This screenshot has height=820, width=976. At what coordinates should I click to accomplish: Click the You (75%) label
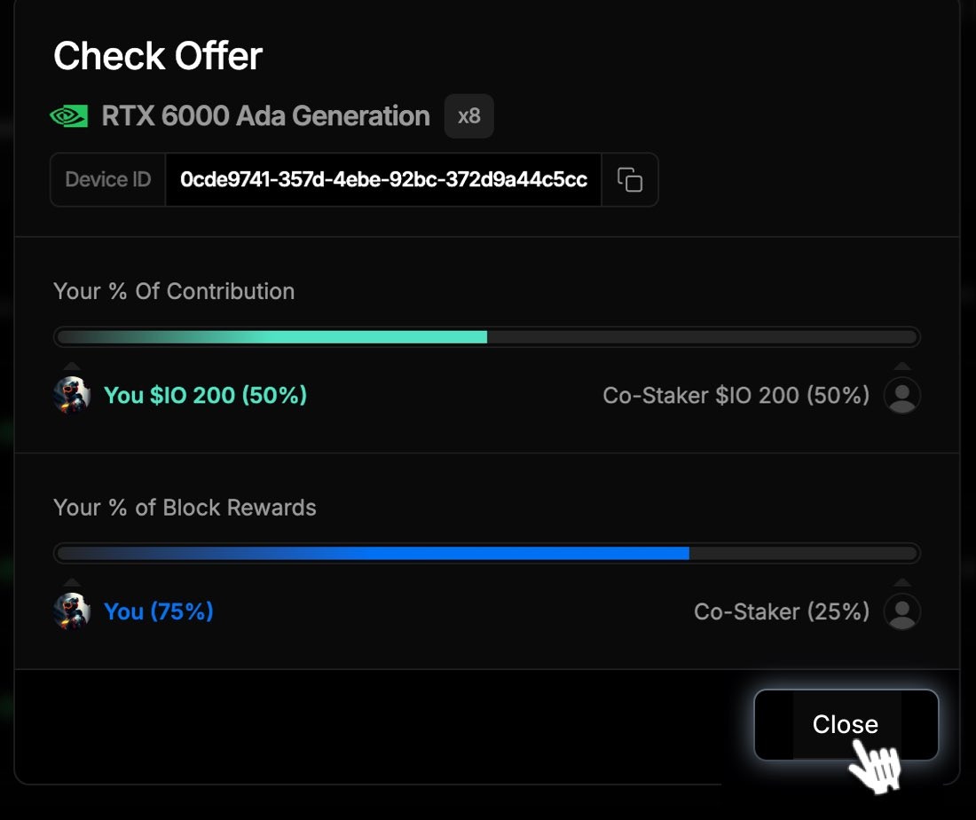[159, 611]
